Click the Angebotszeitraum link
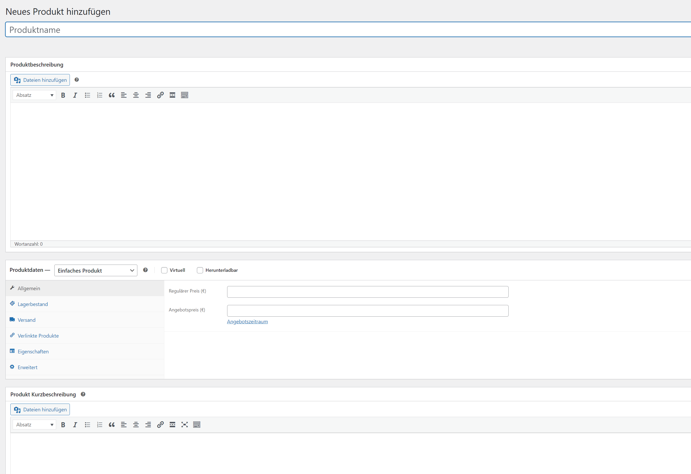This screenshot has height=474, width=691. click(x=247, y=322)
